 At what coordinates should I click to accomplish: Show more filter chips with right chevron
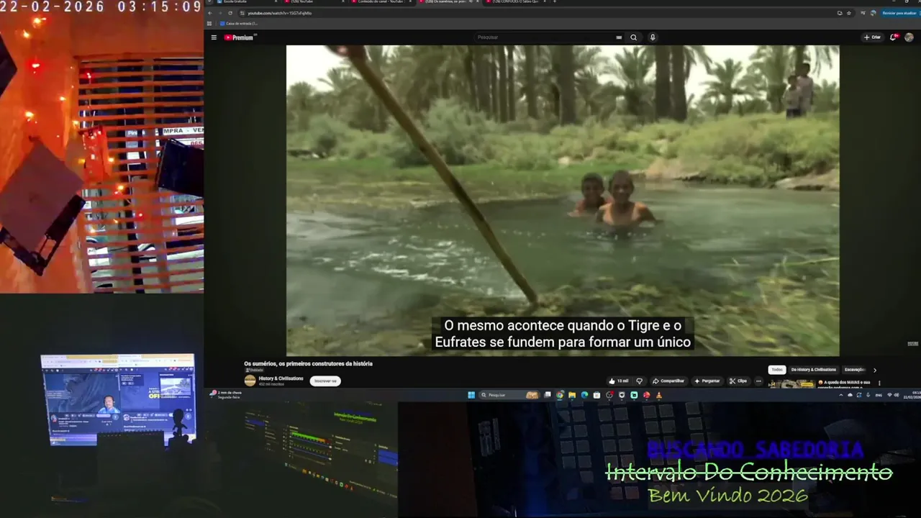click(x=875, y=370)
